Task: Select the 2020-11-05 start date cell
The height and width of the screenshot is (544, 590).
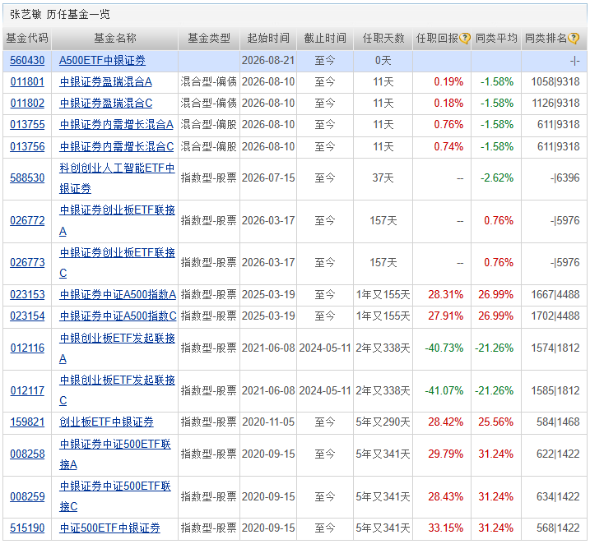Action: click(268, 422)
